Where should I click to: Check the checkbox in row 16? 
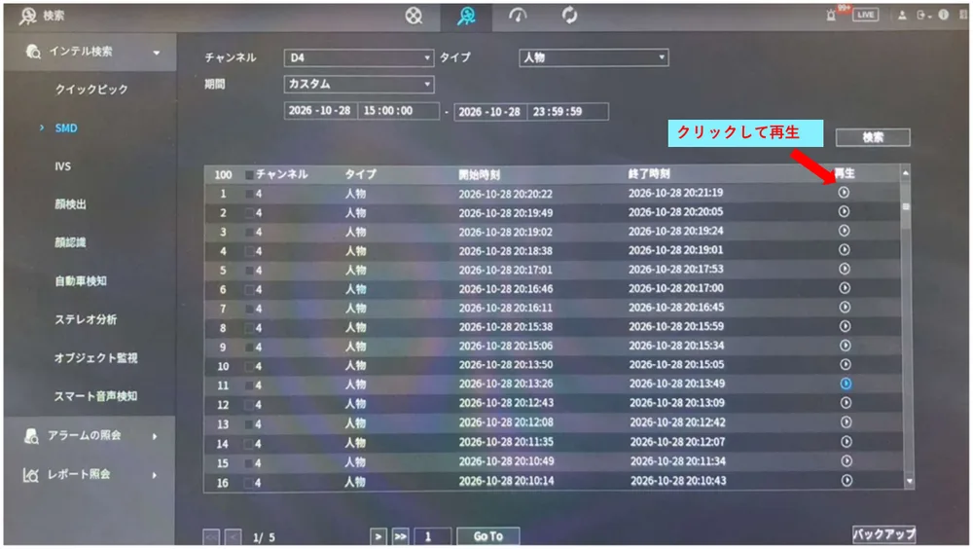pos(249,483)
